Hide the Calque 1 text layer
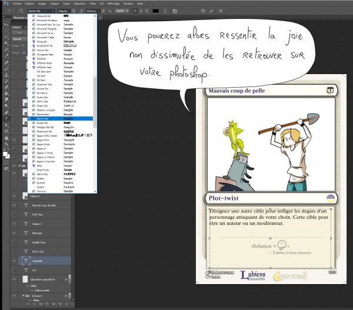 [14, 224]
